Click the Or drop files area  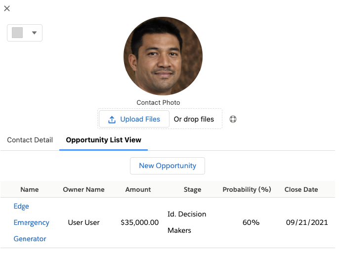pyautogui.click(x=194, y=119)
